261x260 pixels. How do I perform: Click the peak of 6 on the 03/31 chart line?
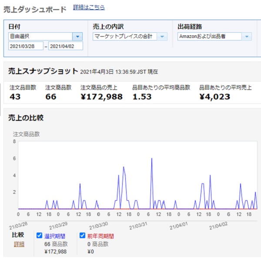tap(152, 158)
